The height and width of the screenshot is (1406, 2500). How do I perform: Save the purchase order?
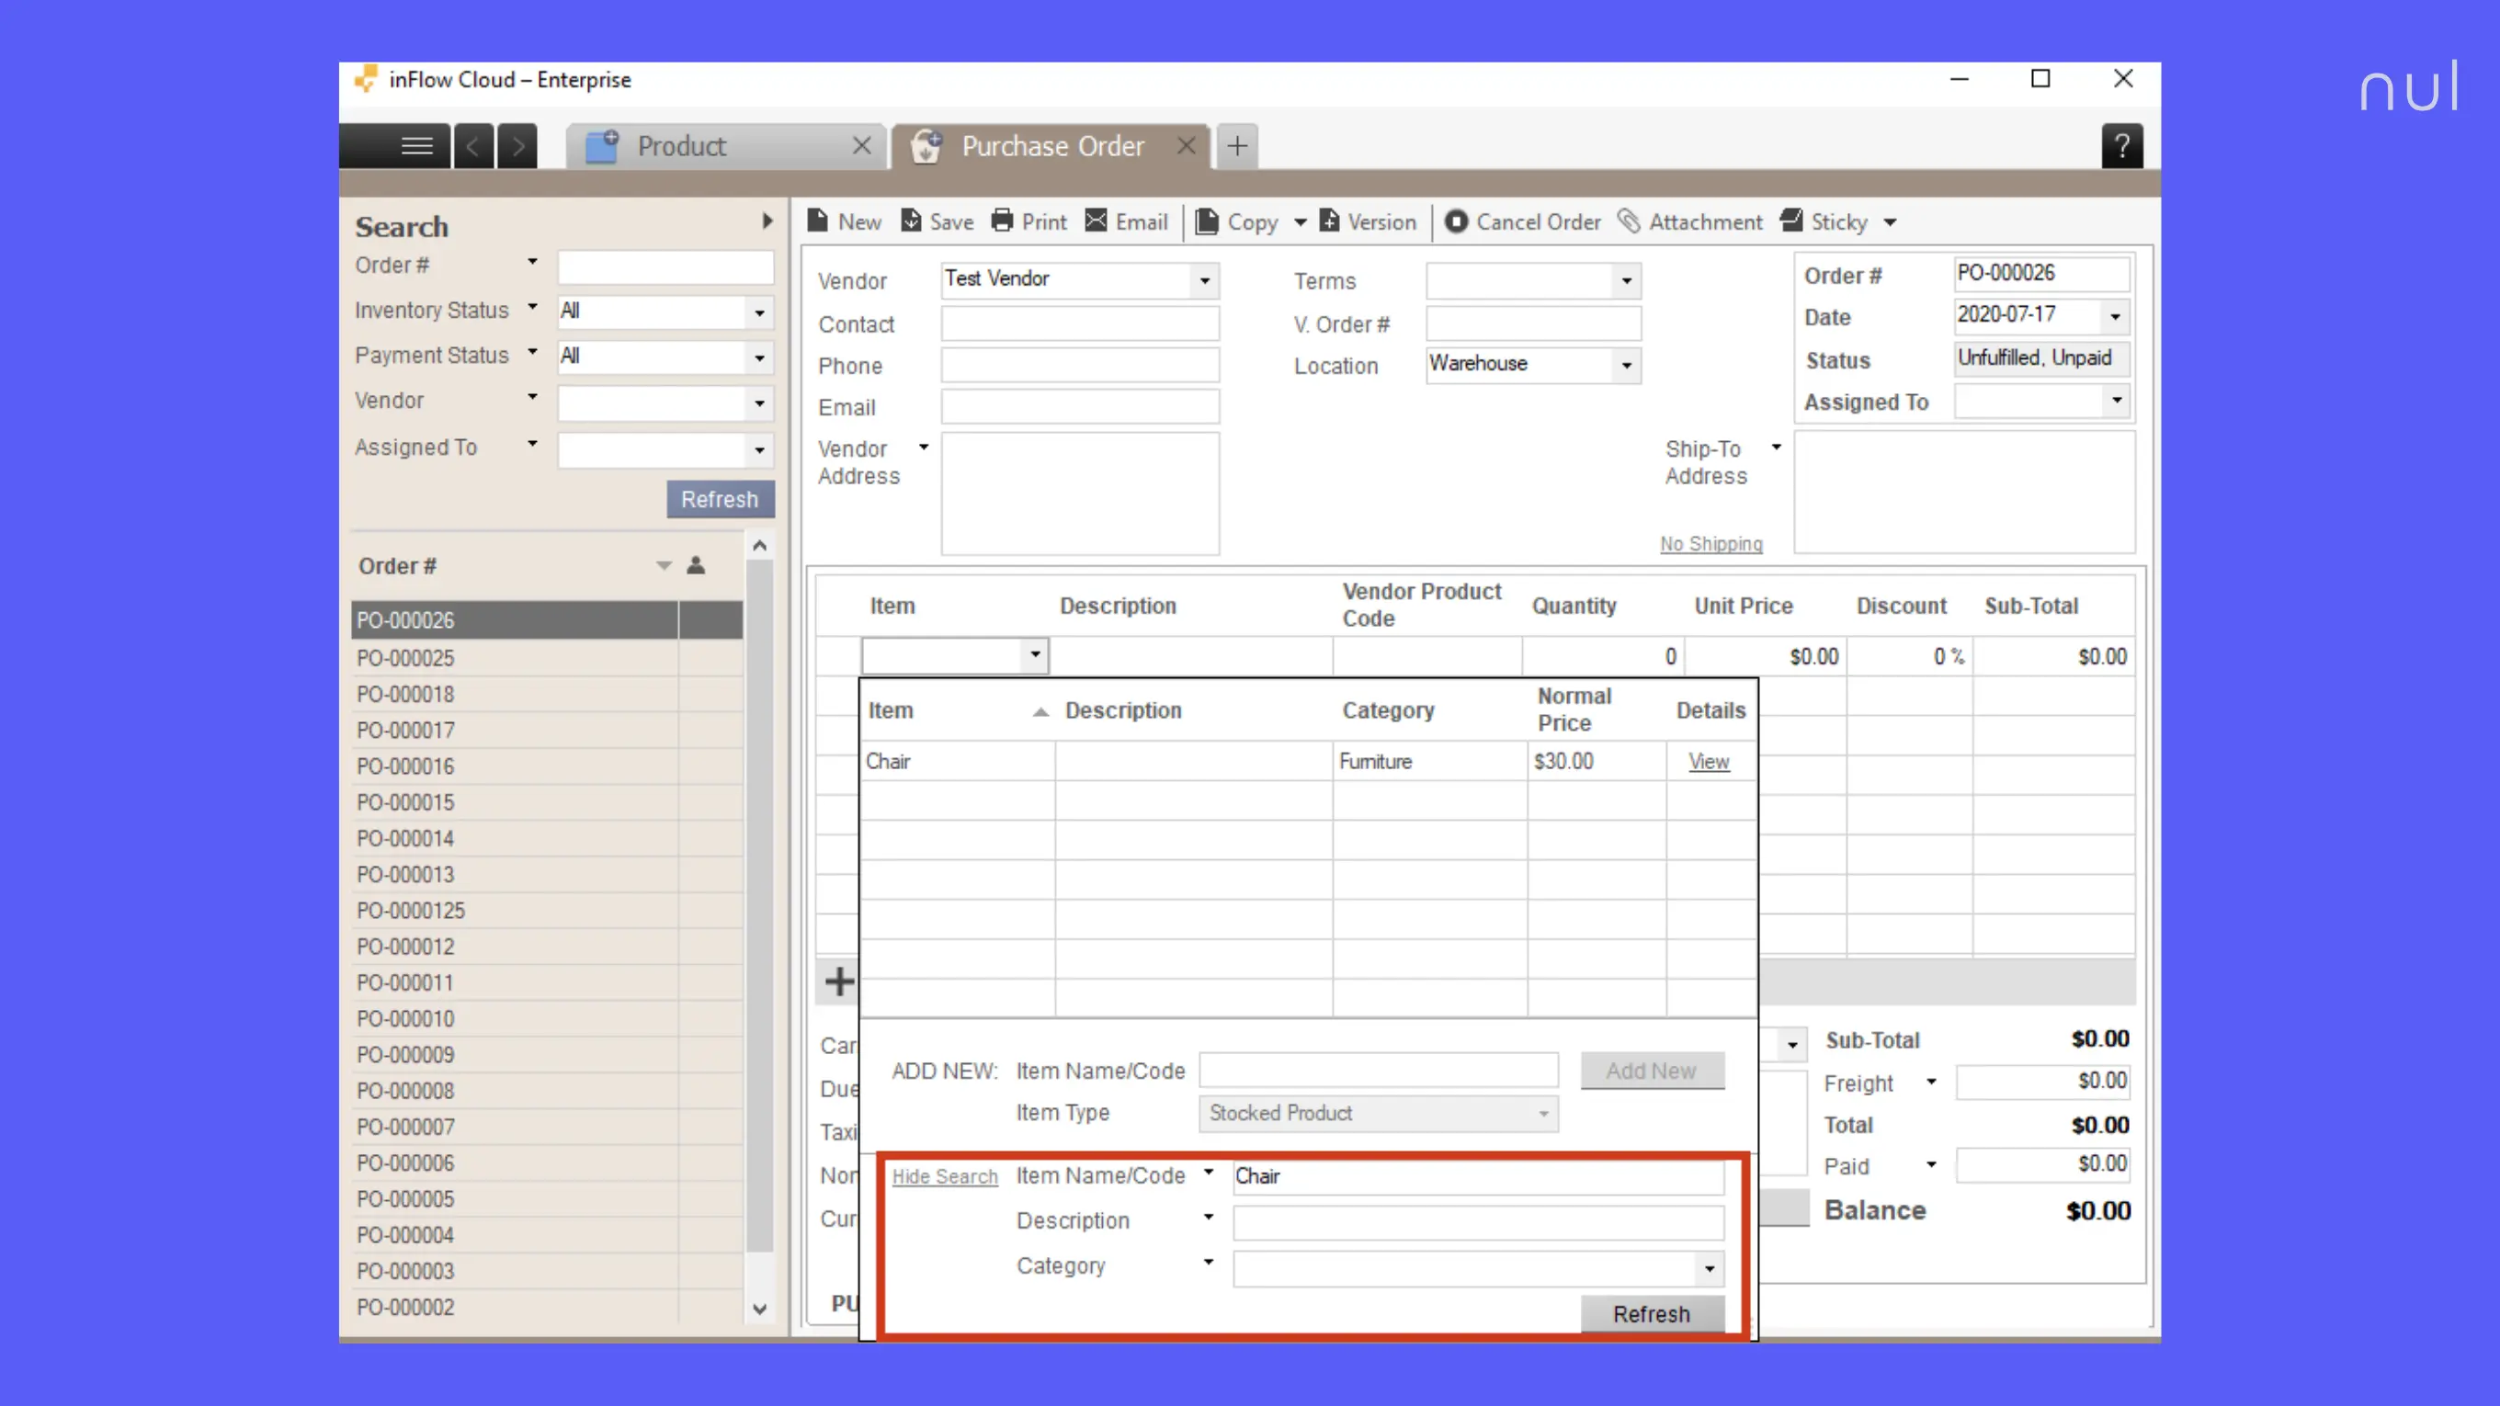[937, 222]
